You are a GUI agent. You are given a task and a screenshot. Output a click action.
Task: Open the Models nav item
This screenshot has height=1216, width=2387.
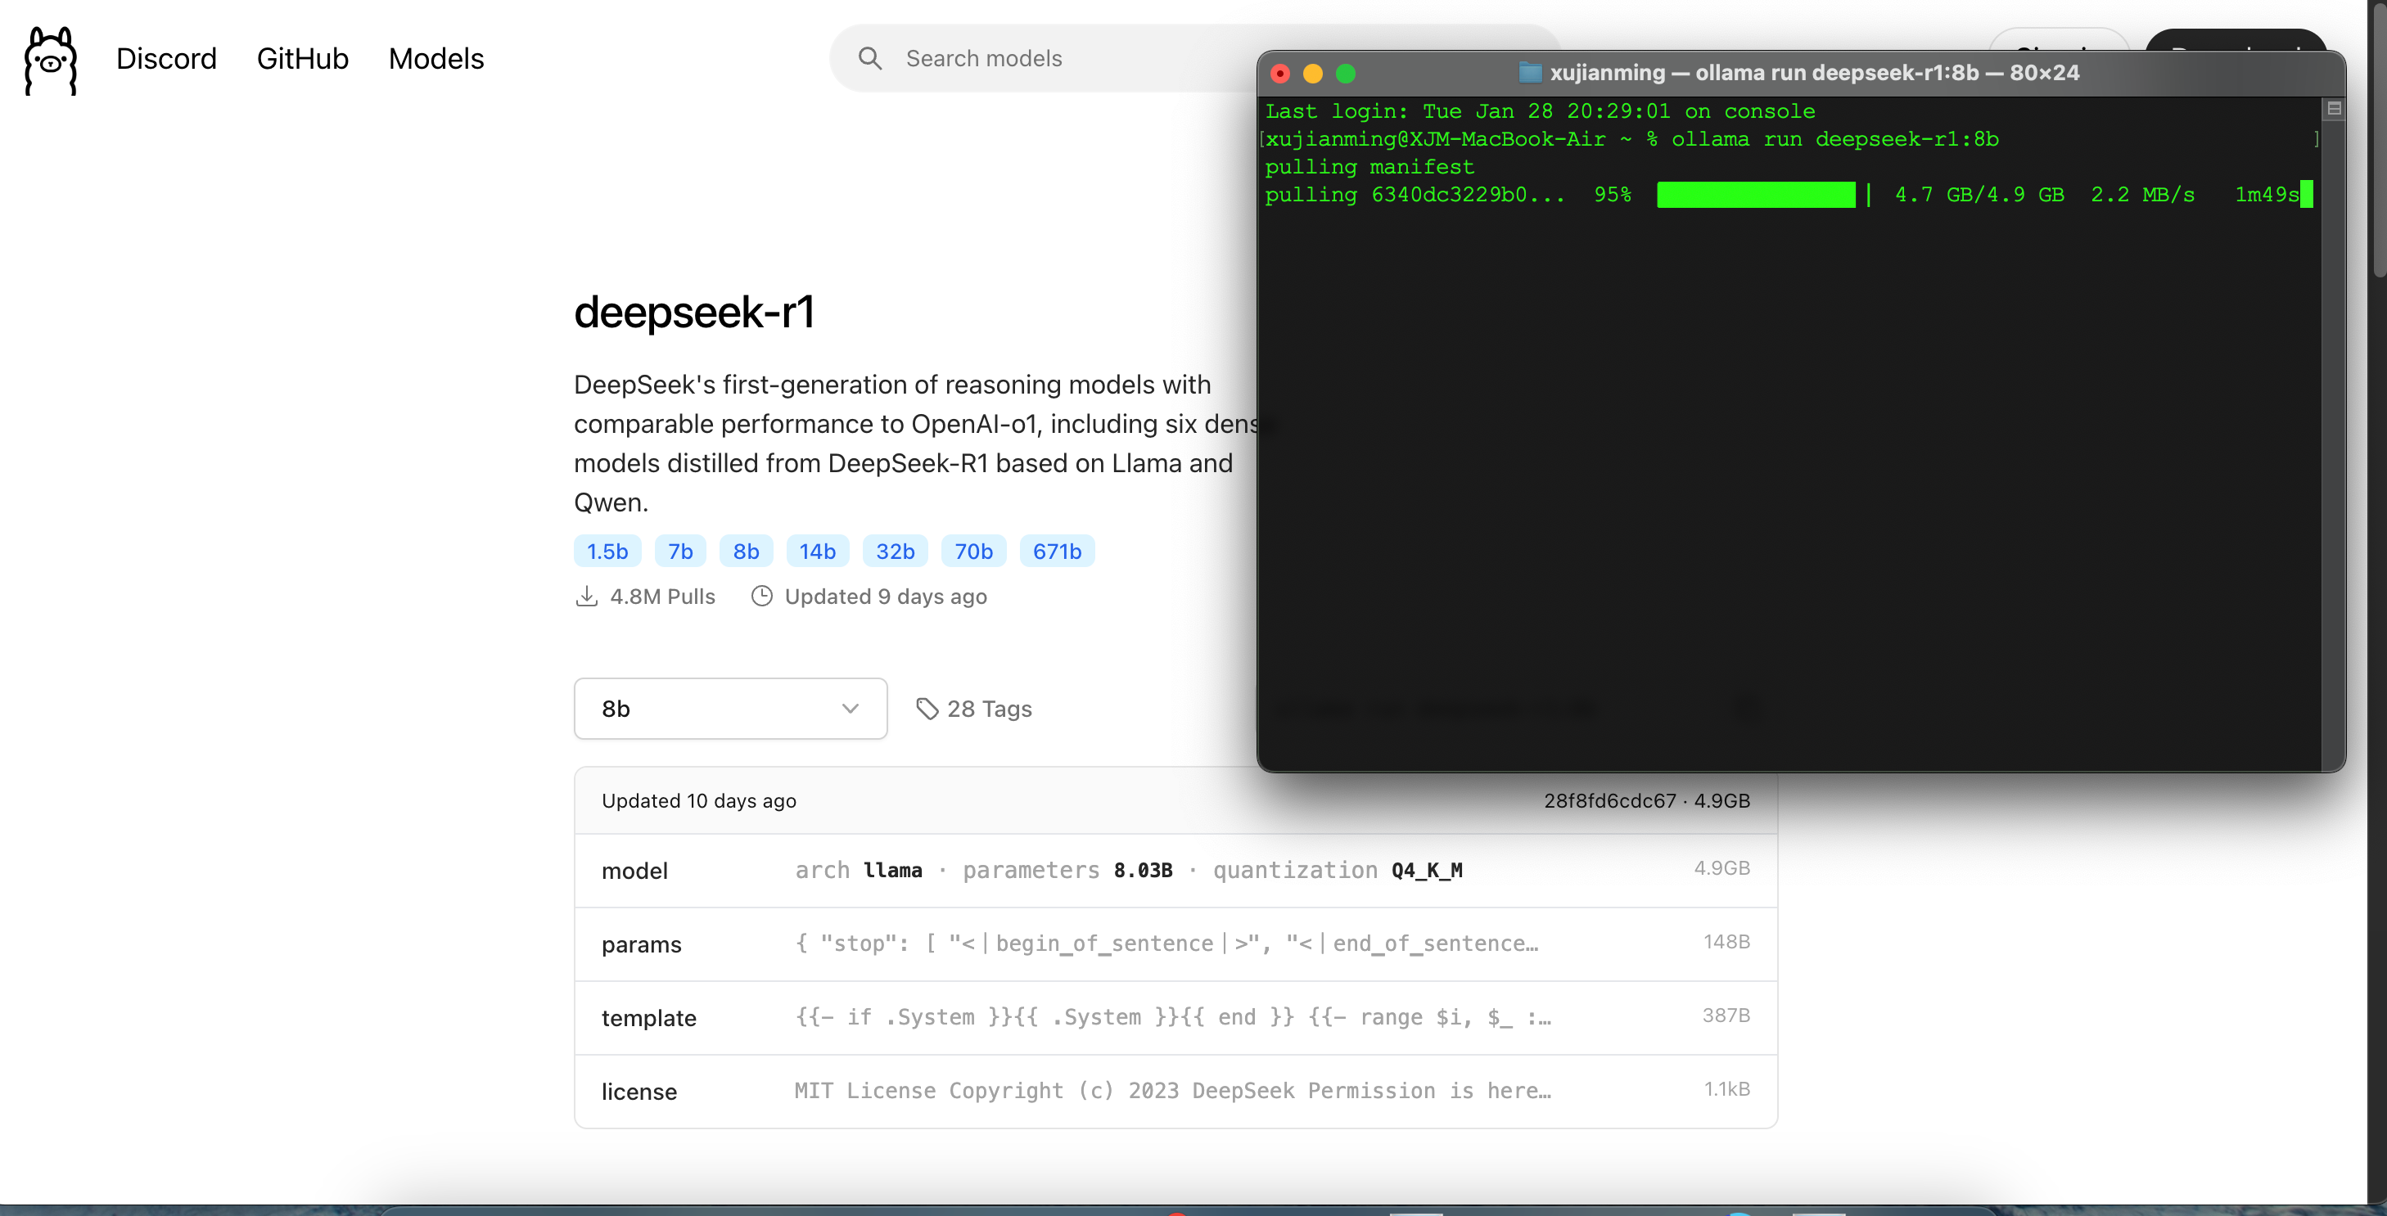pos(435,58)
